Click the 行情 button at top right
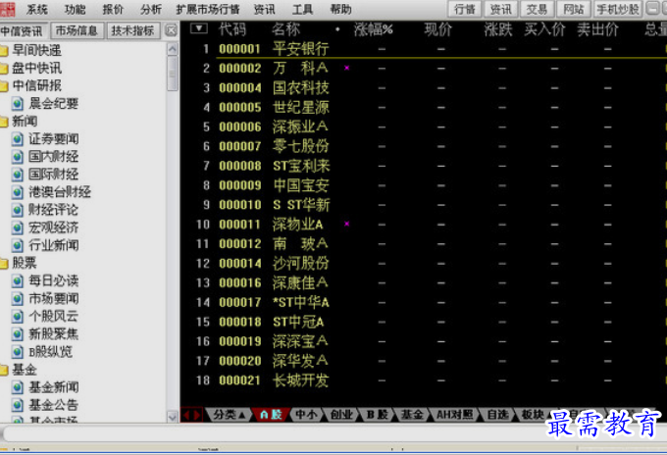The width and height of the screenshot is (667, 455). [x=465, y=9]
